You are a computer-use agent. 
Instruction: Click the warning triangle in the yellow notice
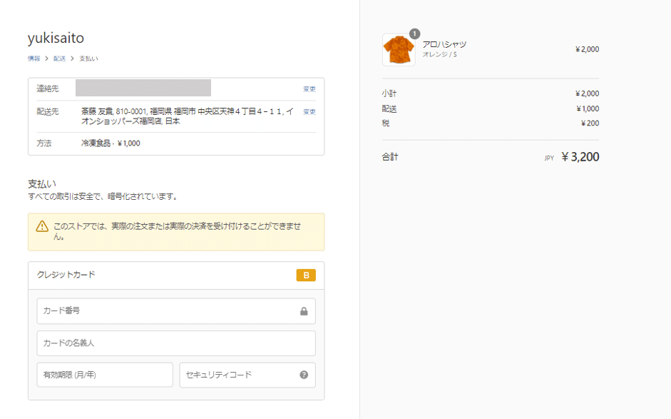(39, 227)
